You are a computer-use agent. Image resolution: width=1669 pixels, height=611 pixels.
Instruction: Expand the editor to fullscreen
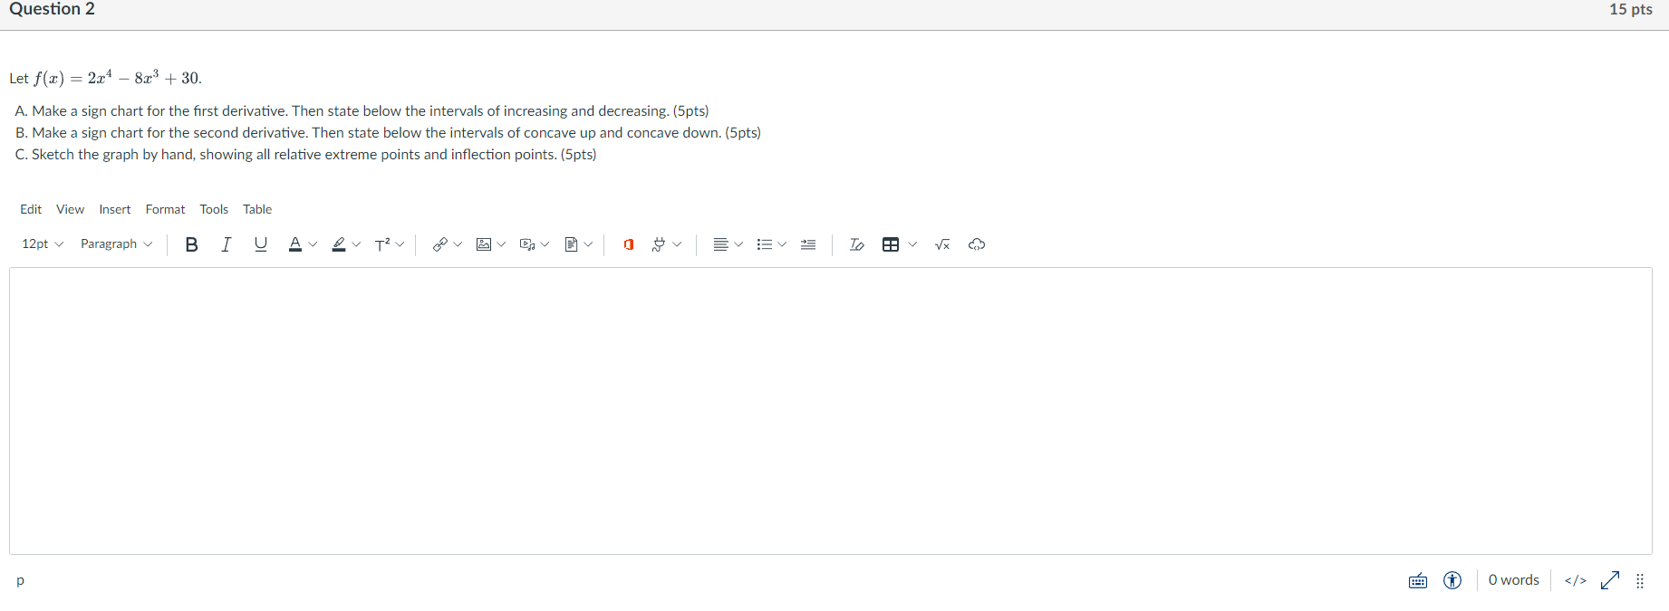click(x=1610, y=580)
